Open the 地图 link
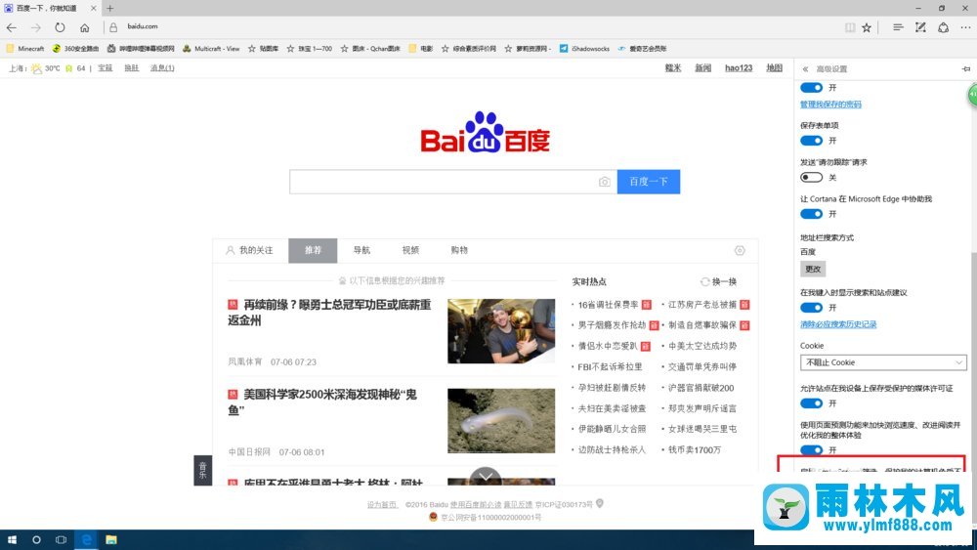 pyautogui.click(x=774, y=67)
